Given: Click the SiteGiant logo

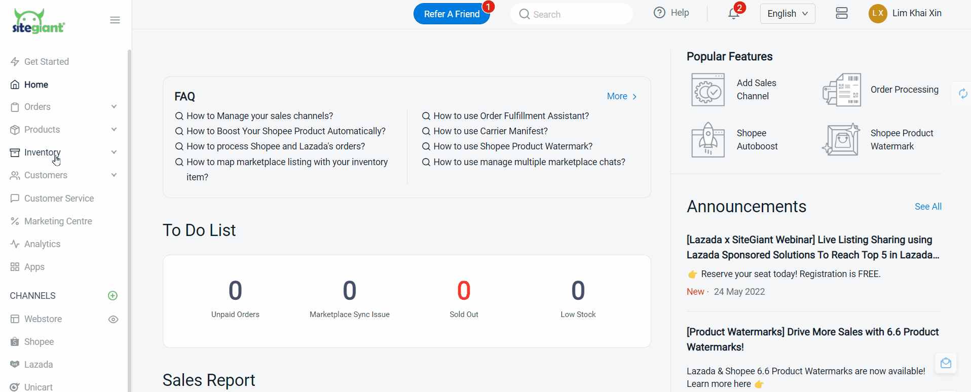Looking at the screenshot, I should [x=39, y=21].
